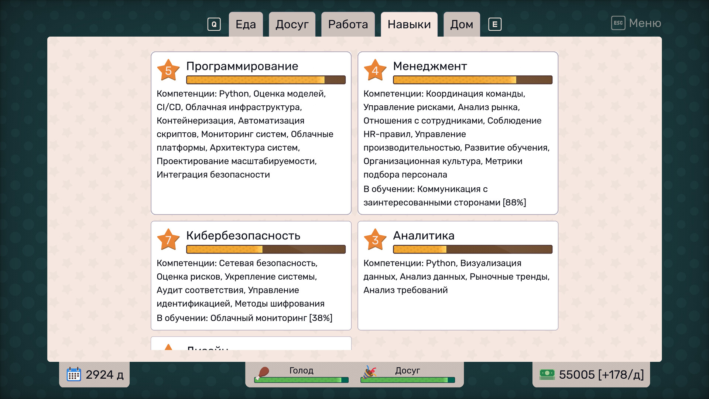
Task: Click the party popper leisure icon
Action: point(369,372)
